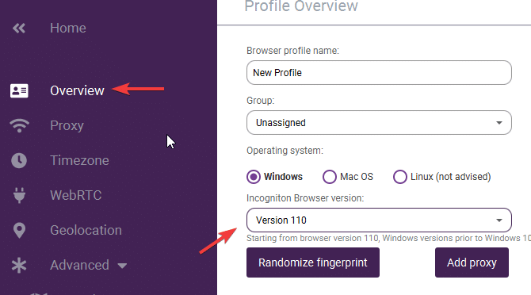Viewport: 531px width, 295px height.
Task: Open Incogniton Browser version dropdown
Action: pos(379,220)
